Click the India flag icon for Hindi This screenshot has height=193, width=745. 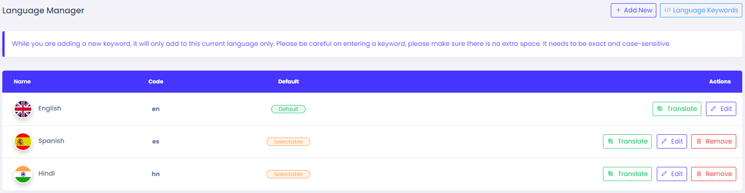pos(23,174)
